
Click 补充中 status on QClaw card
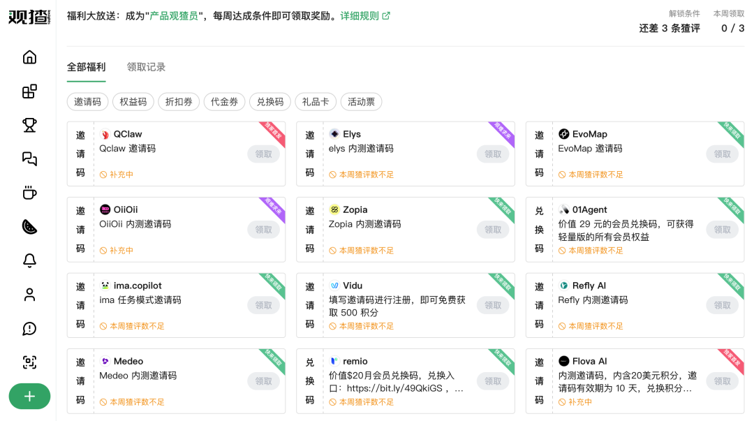[x=117, y=175]
